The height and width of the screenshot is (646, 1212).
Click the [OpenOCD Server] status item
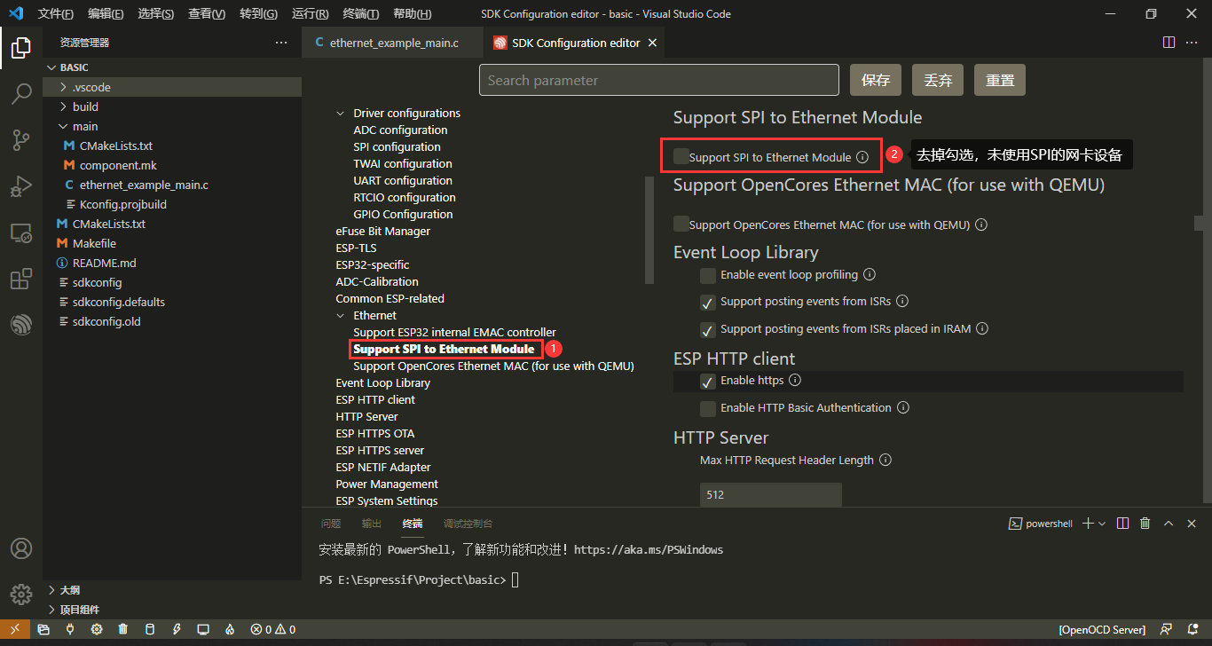[x=1102, y=630]
